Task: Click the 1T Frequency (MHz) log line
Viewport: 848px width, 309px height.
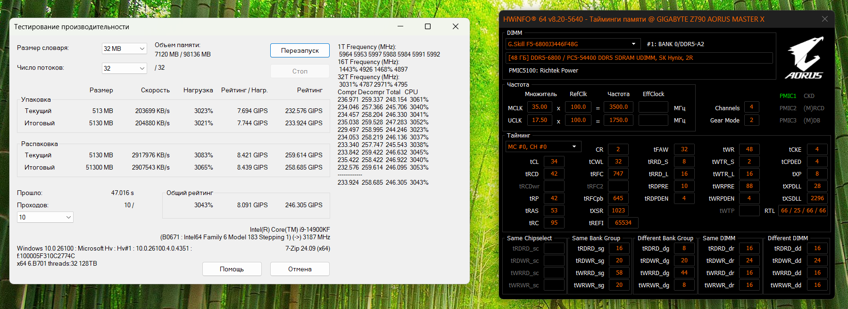Action: pyautogui.click(x=367, y=47)
